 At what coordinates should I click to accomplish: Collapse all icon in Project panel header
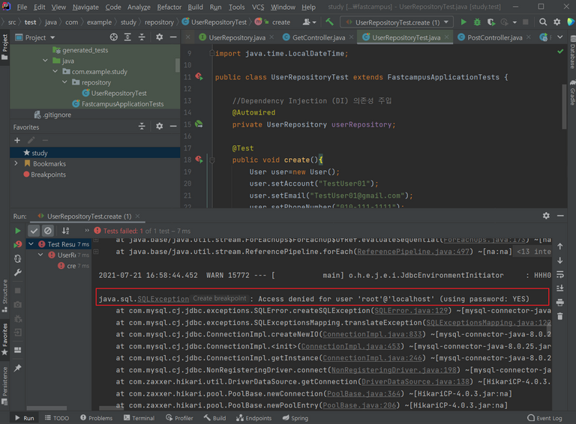coord(142,37)
